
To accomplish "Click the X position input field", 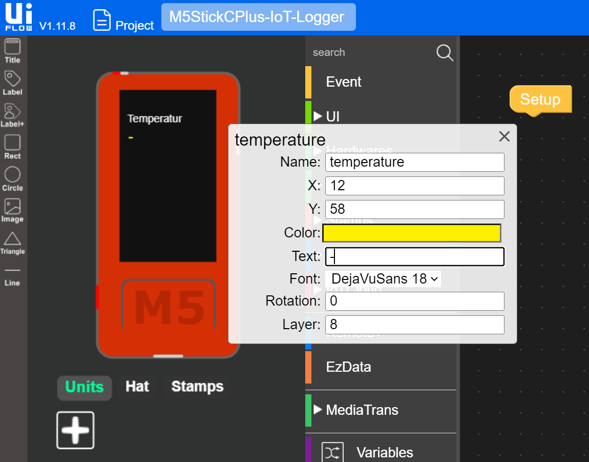I will click(415, 186).
